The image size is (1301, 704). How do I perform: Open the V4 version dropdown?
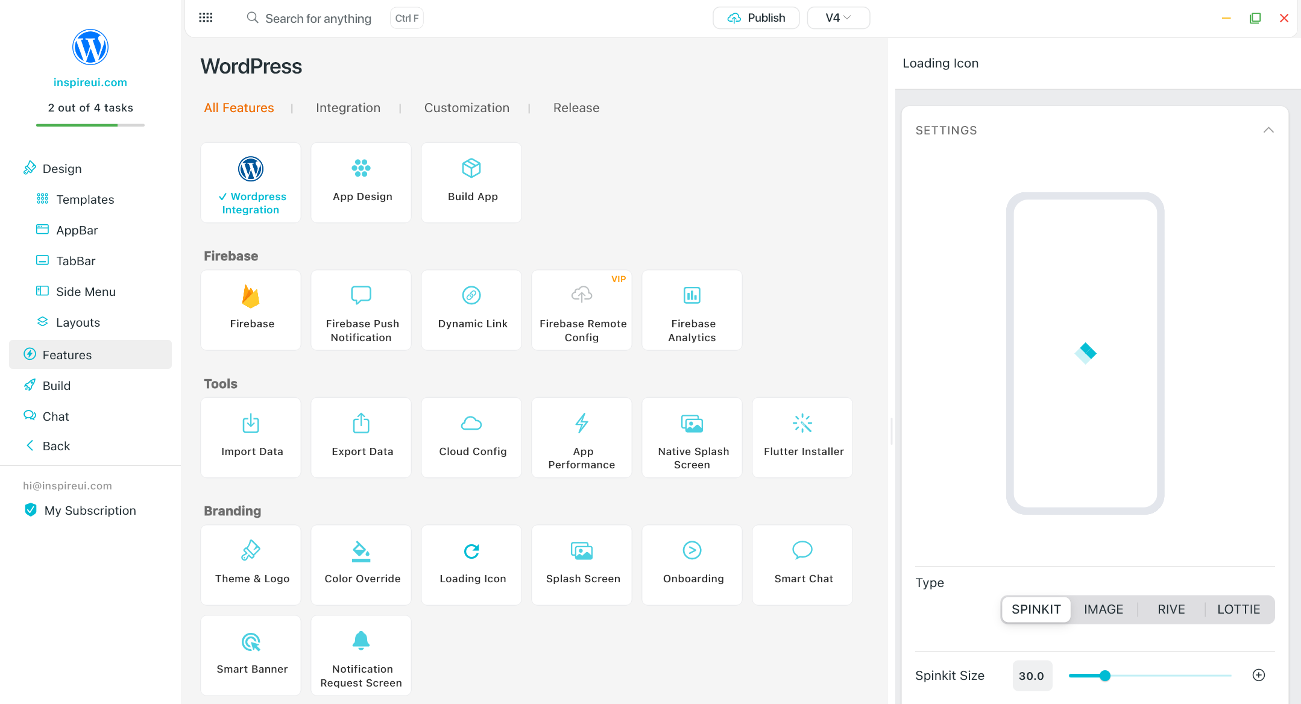point(838,17)
